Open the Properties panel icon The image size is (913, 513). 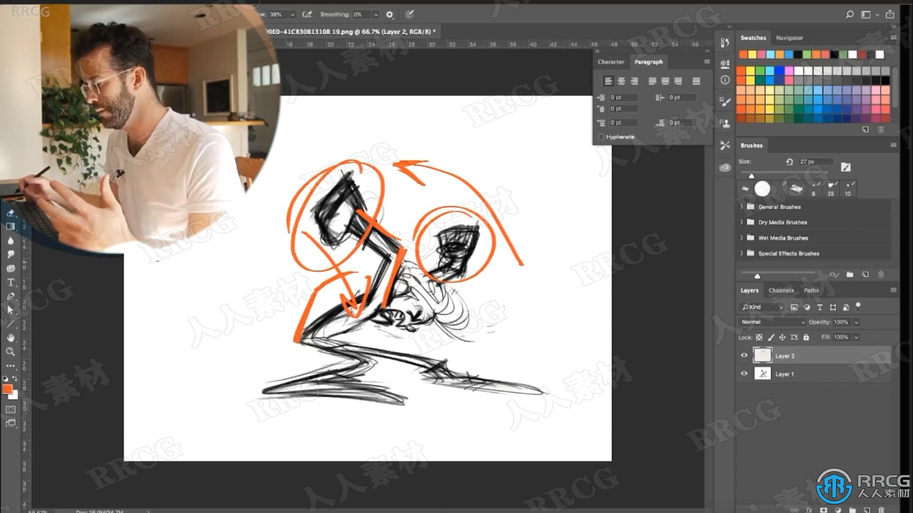(x=725, y=64)
